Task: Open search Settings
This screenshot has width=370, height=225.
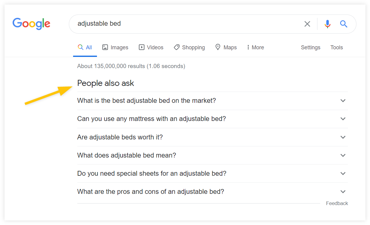Action: point(310,47)
